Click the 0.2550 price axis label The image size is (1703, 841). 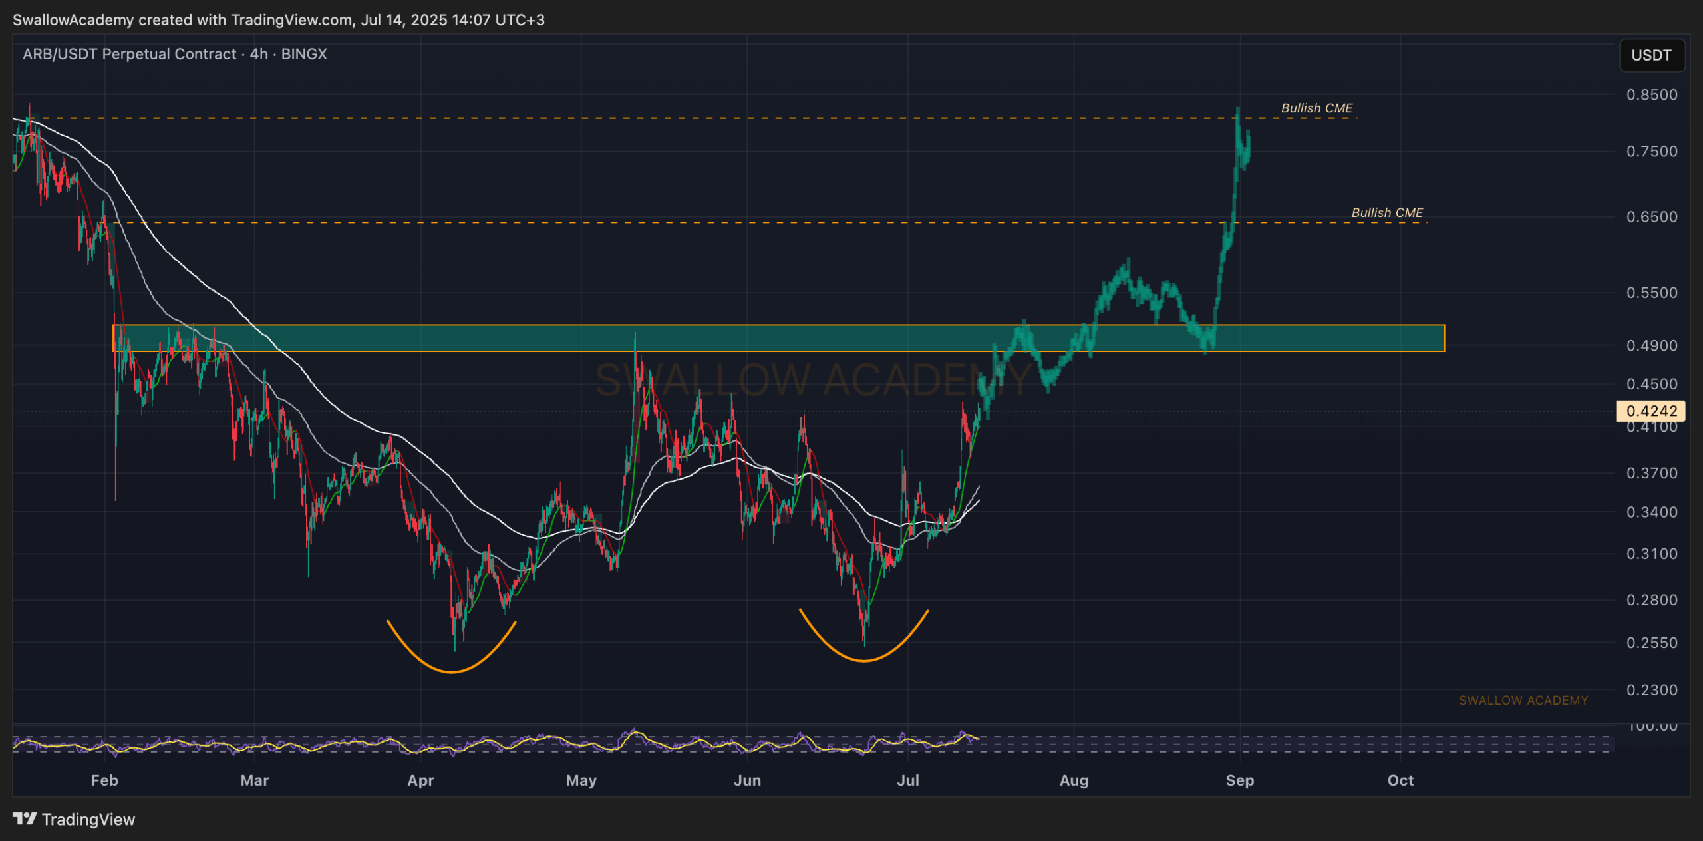pos(1652,643)
